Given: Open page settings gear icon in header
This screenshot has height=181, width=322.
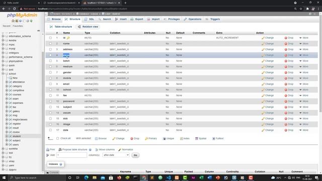Looking at the screenshot, I should [310, 14].
